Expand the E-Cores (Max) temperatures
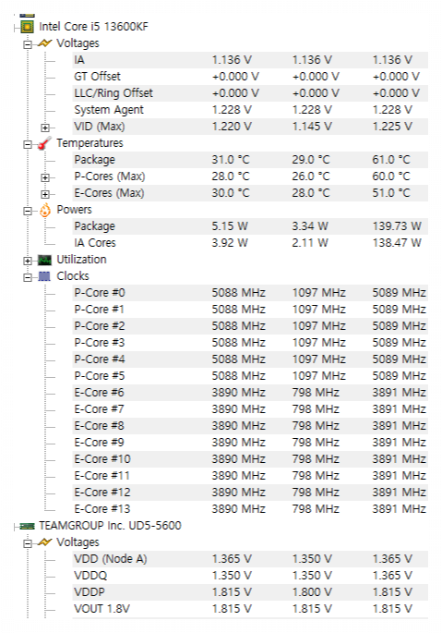Image resolution: width=442 pixels, height=633 pixels. (x=45, y=194)
